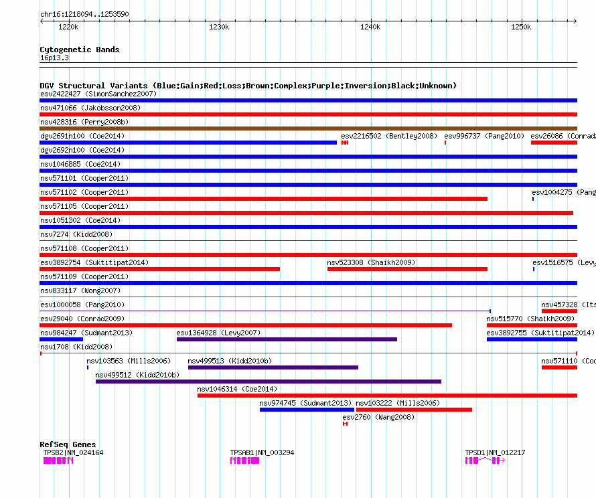Click the nsv571110 red bar

[559, 367]
